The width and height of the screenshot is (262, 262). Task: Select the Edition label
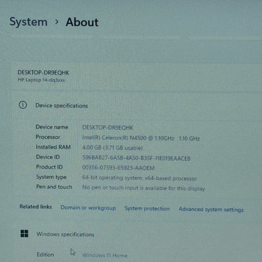click(45, 254)
